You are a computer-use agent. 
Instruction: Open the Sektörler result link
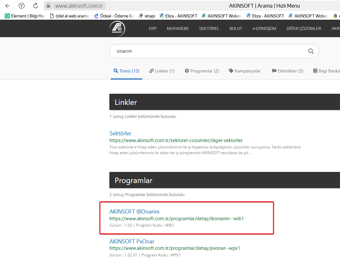point(120,133)
